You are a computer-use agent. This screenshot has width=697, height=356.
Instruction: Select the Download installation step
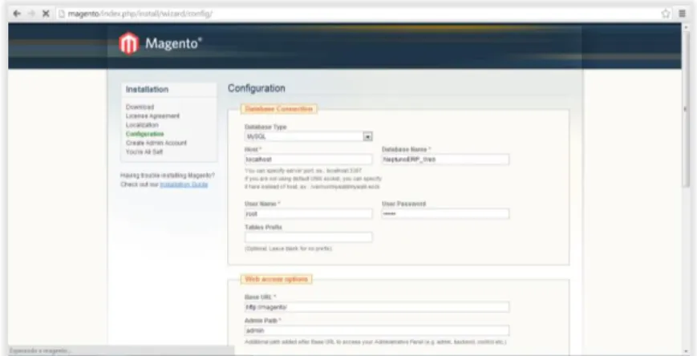click(140, 107)
